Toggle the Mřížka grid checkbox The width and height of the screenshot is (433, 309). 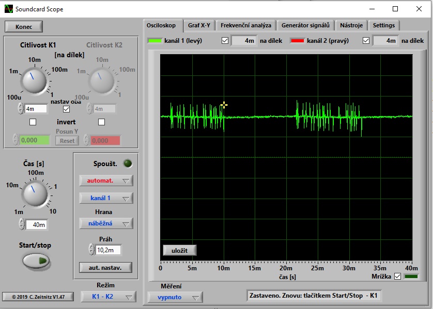tap(397, 277)
